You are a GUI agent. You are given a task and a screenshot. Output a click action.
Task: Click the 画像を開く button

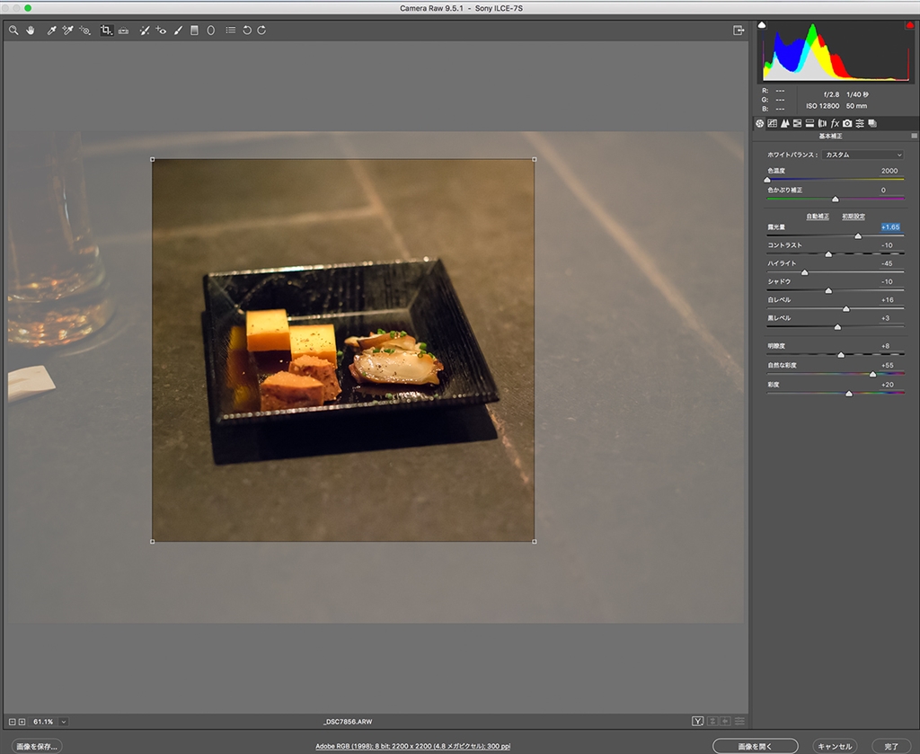tap(755, 746)
